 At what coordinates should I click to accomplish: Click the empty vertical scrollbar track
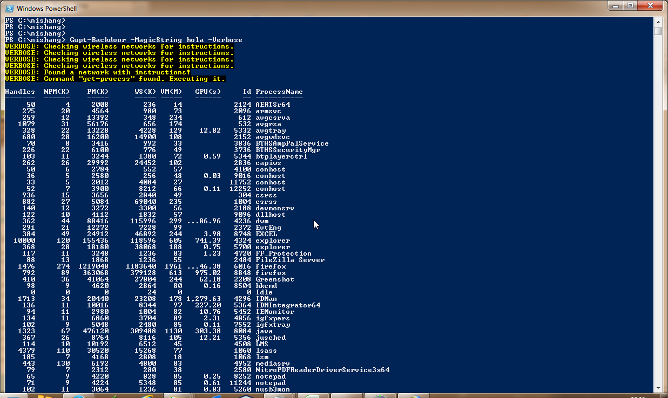coord(658,216)
